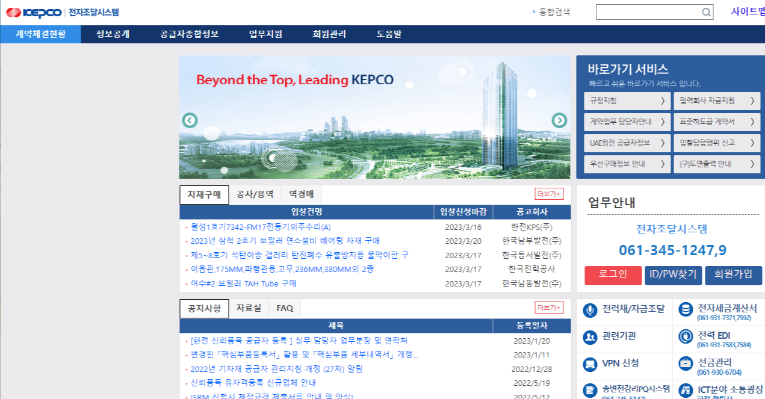Image resolution: width=765 pixels, height=399 pixels.
Task: Click 더보기+ above the notice list
Action: (549, 308)
